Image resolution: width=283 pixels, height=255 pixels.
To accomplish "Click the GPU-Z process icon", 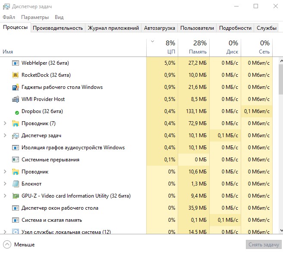I will [16, 196].
